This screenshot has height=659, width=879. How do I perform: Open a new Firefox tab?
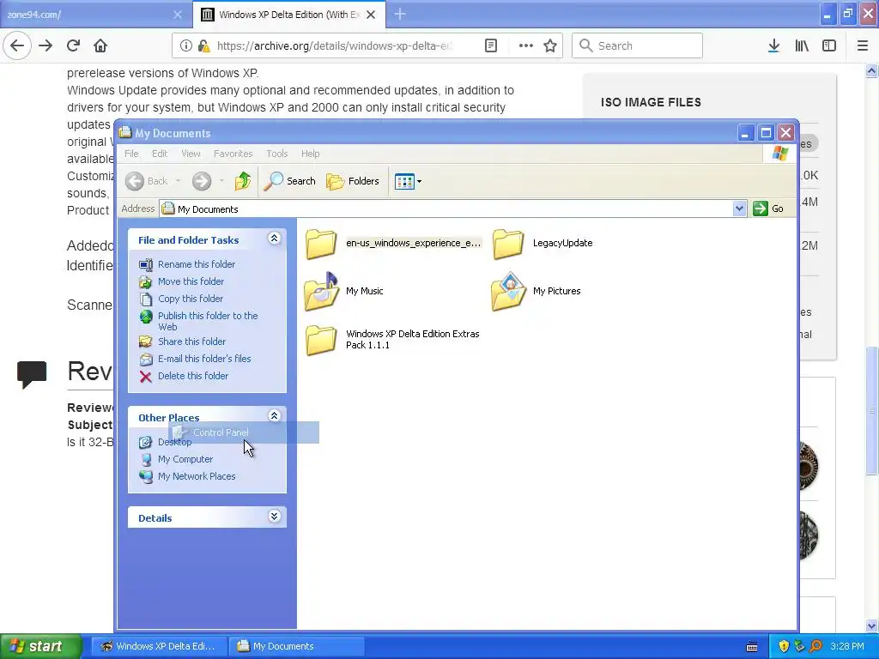[400, 14]
